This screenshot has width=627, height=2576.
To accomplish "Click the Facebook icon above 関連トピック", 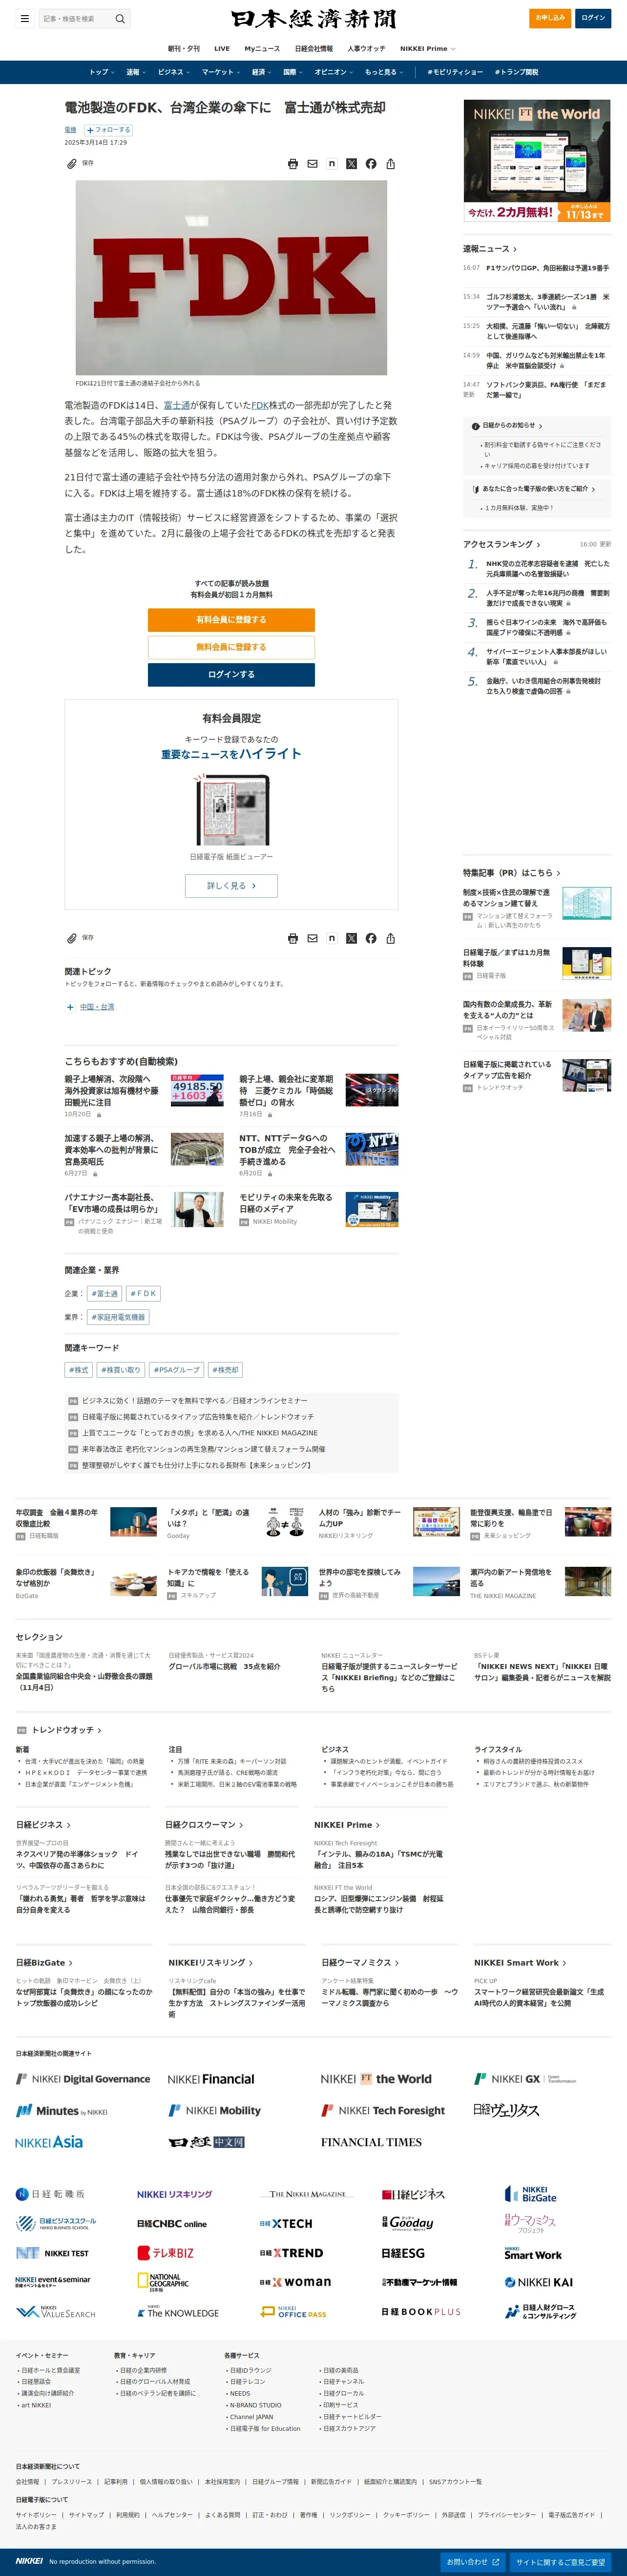I will coord(371,938).
